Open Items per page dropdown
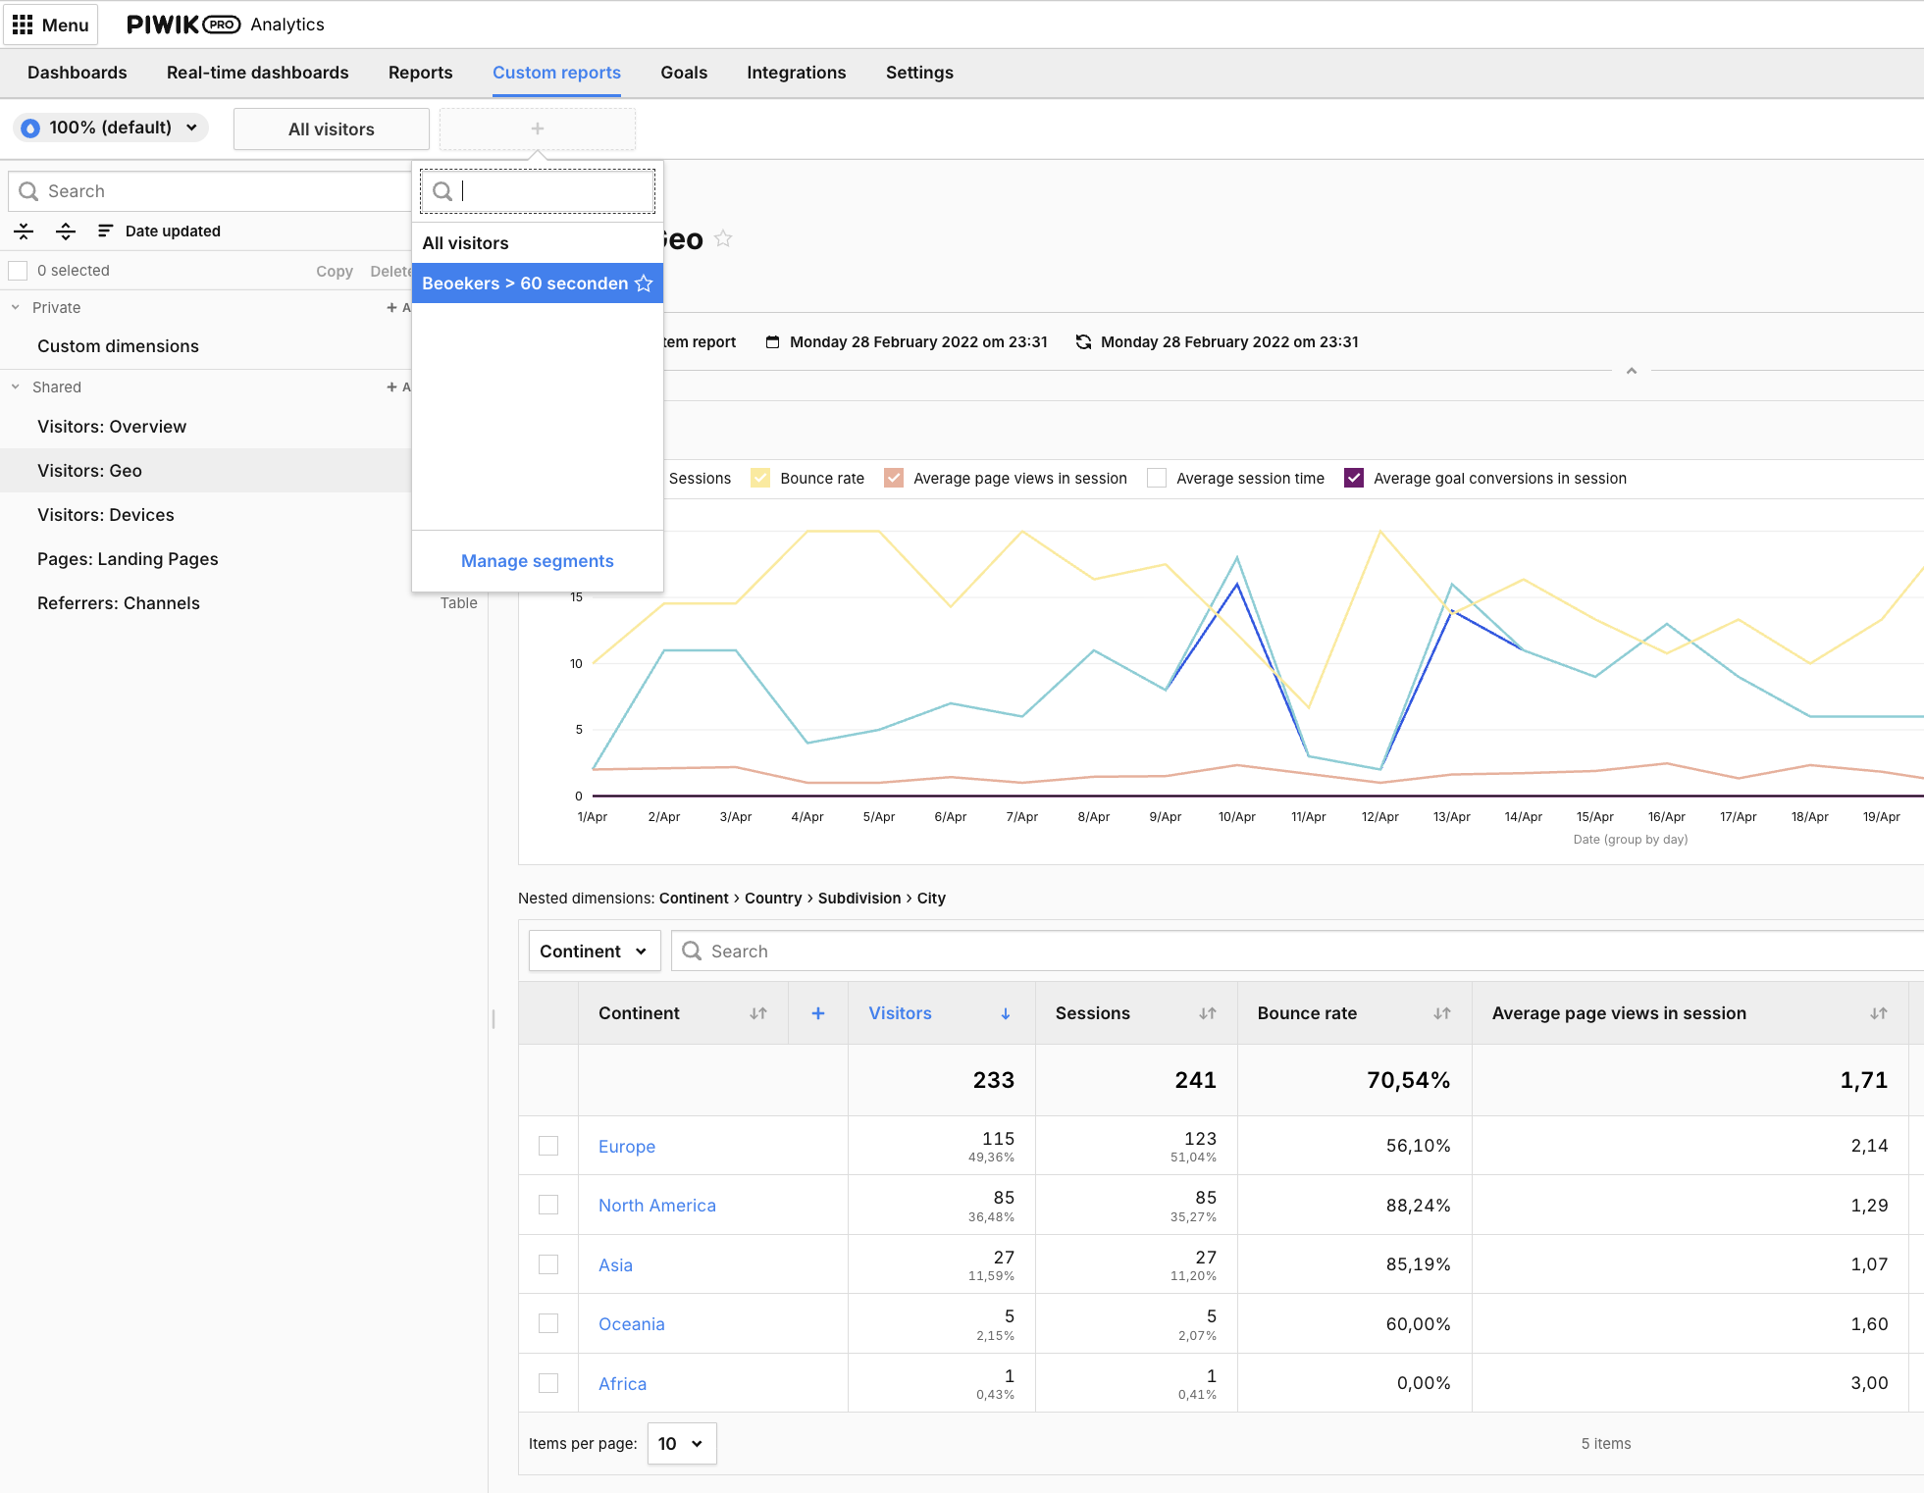Screen dimensions: 1924x1493 (x=682, y=1444)
